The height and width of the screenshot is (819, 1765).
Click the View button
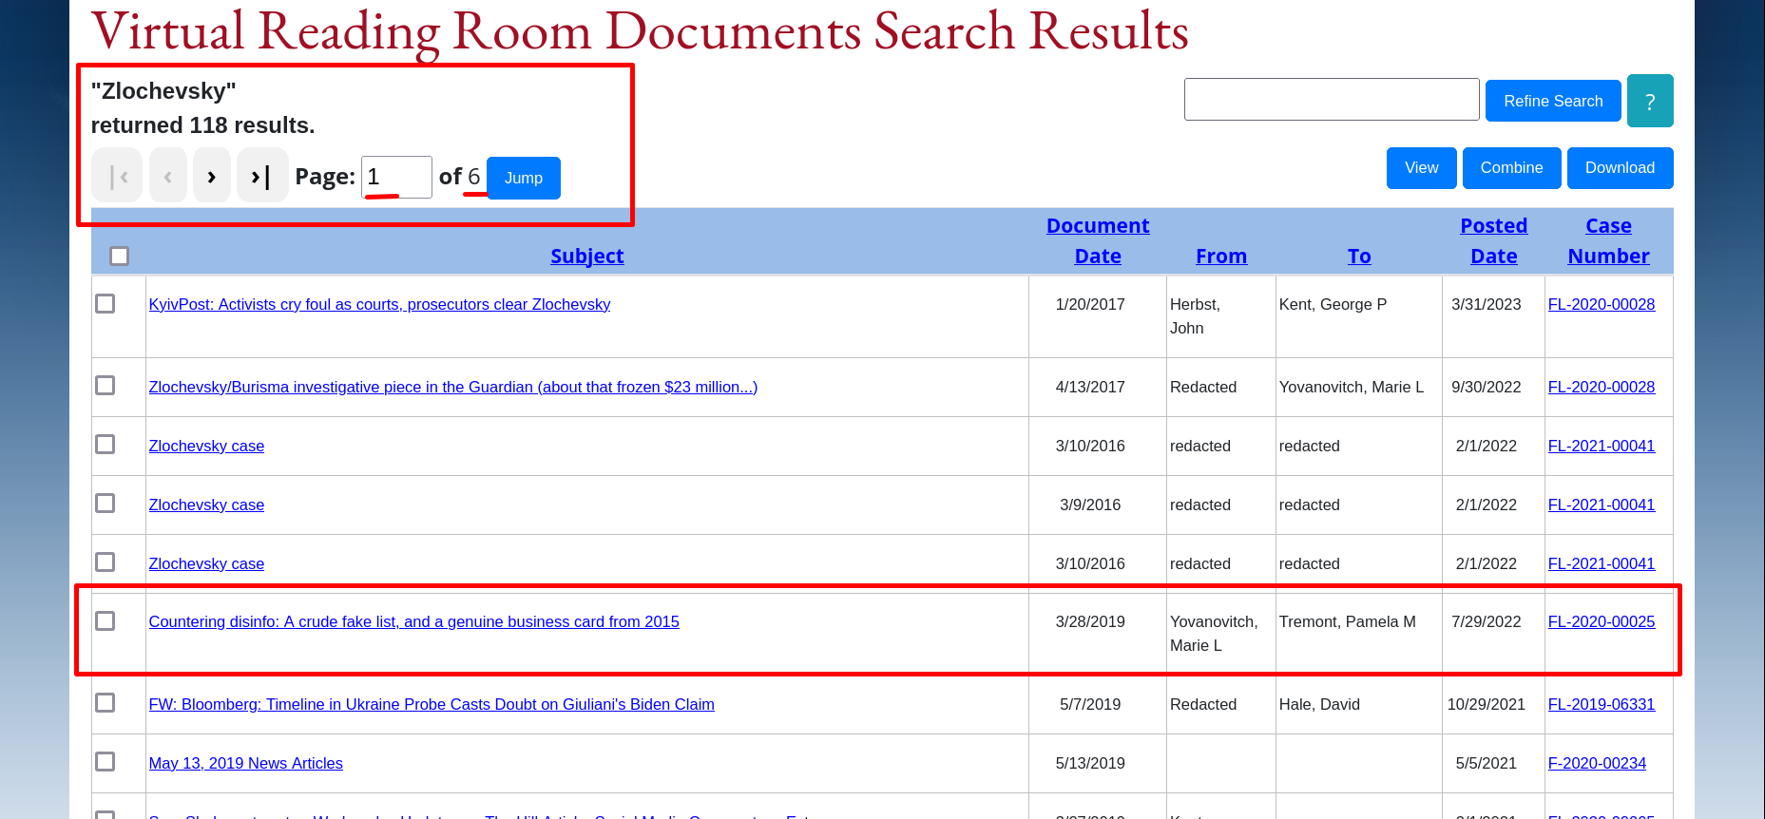(1421, 168)
